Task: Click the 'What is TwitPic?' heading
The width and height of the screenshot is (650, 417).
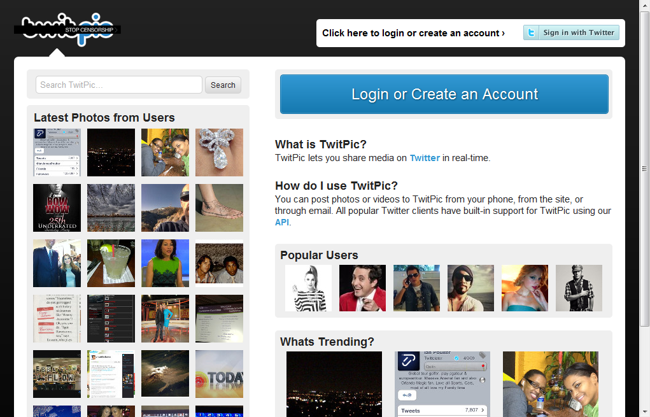Action: pyautogui.click(x=321, y=145)
